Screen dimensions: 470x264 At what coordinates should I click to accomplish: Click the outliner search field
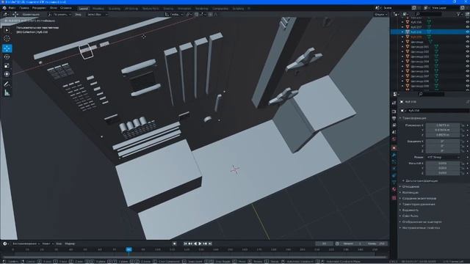(x=429, y=14)
